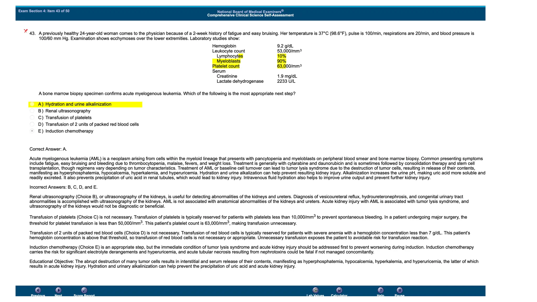Click the '1.9 mg/dL' creatinine value
The height and width of the screenshot is (302, 537).
tap(287, 76)
